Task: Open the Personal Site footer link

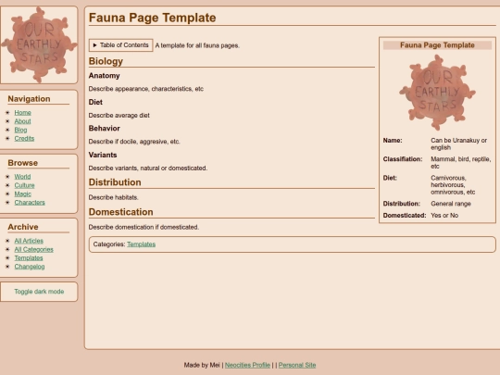Action: tap(297, 365)
